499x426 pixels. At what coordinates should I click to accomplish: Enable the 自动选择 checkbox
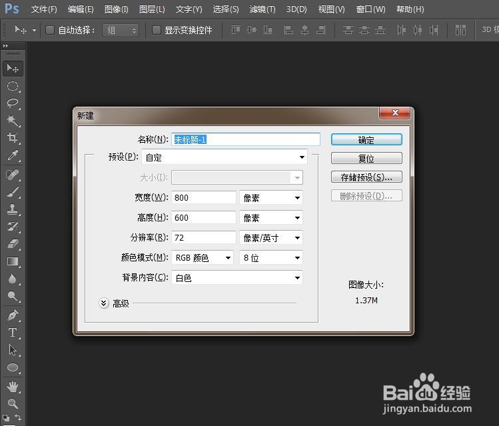point(50,30)
